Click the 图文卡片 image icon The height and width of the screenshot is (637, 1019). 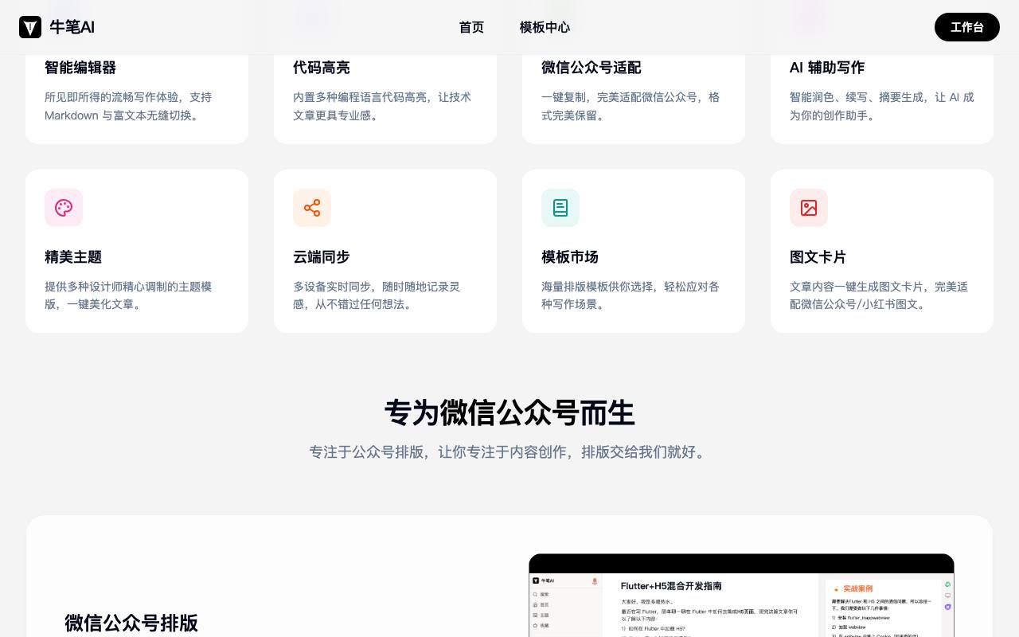[x=809, y=208]
